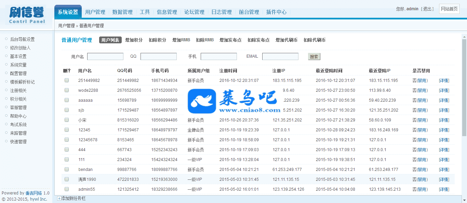Switch to the 插件中心 tab

point(276,12)
